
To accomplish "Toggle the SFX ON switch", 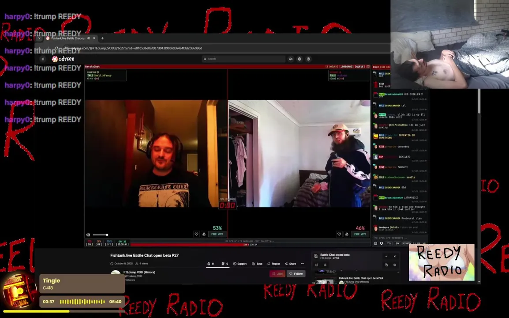I will [x=99, y=243].
